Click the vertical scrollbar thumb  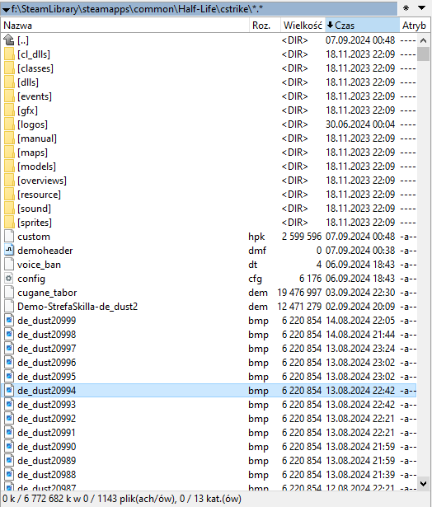(x=423, y=54)
